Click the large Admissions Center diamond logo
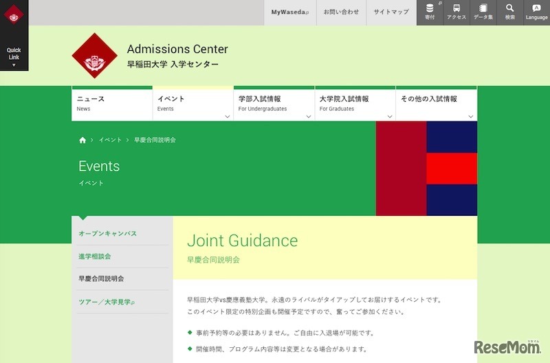The width and height of the screenshot is (550, 363). (94, 56)
